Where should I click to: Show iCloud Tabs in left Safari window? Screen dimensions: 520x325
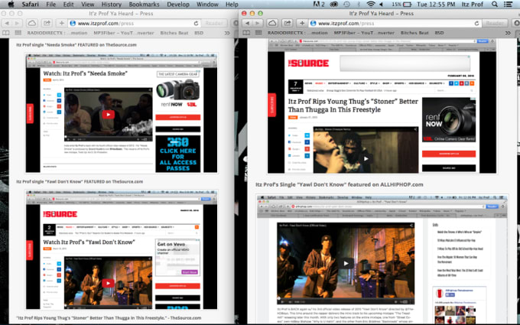click(x=32, y=23)
